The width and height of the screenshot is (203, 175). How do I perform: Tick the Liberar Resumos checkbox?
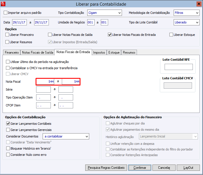[7, 42]
